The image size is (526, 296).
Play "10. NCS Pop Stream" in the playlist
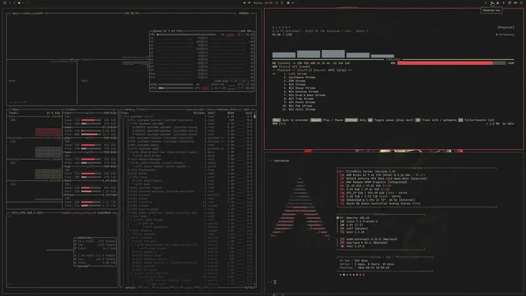(297, 106)
